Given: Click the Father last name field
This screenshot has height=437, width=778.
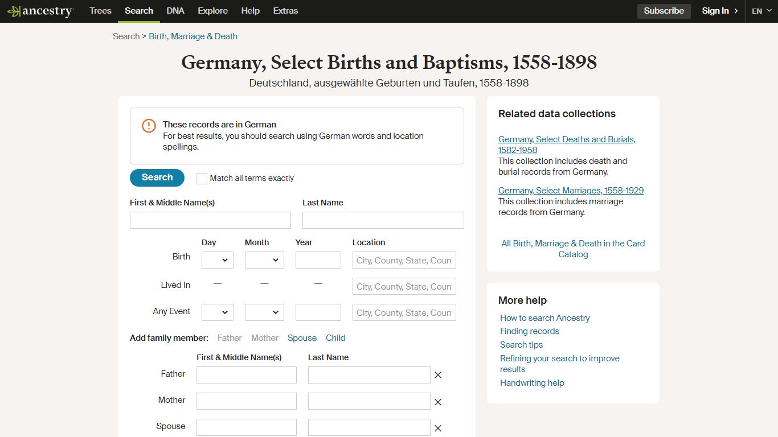Looking at the screenshot, I should pyautogui.click(x=369, y=375).
